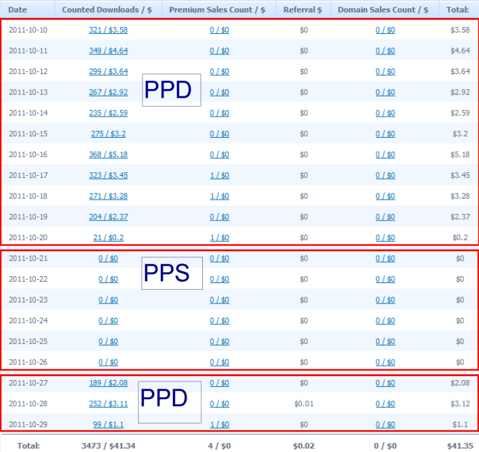Select the 2011-10-21 date cell
The image size is (479, 452).
(28, 259)
